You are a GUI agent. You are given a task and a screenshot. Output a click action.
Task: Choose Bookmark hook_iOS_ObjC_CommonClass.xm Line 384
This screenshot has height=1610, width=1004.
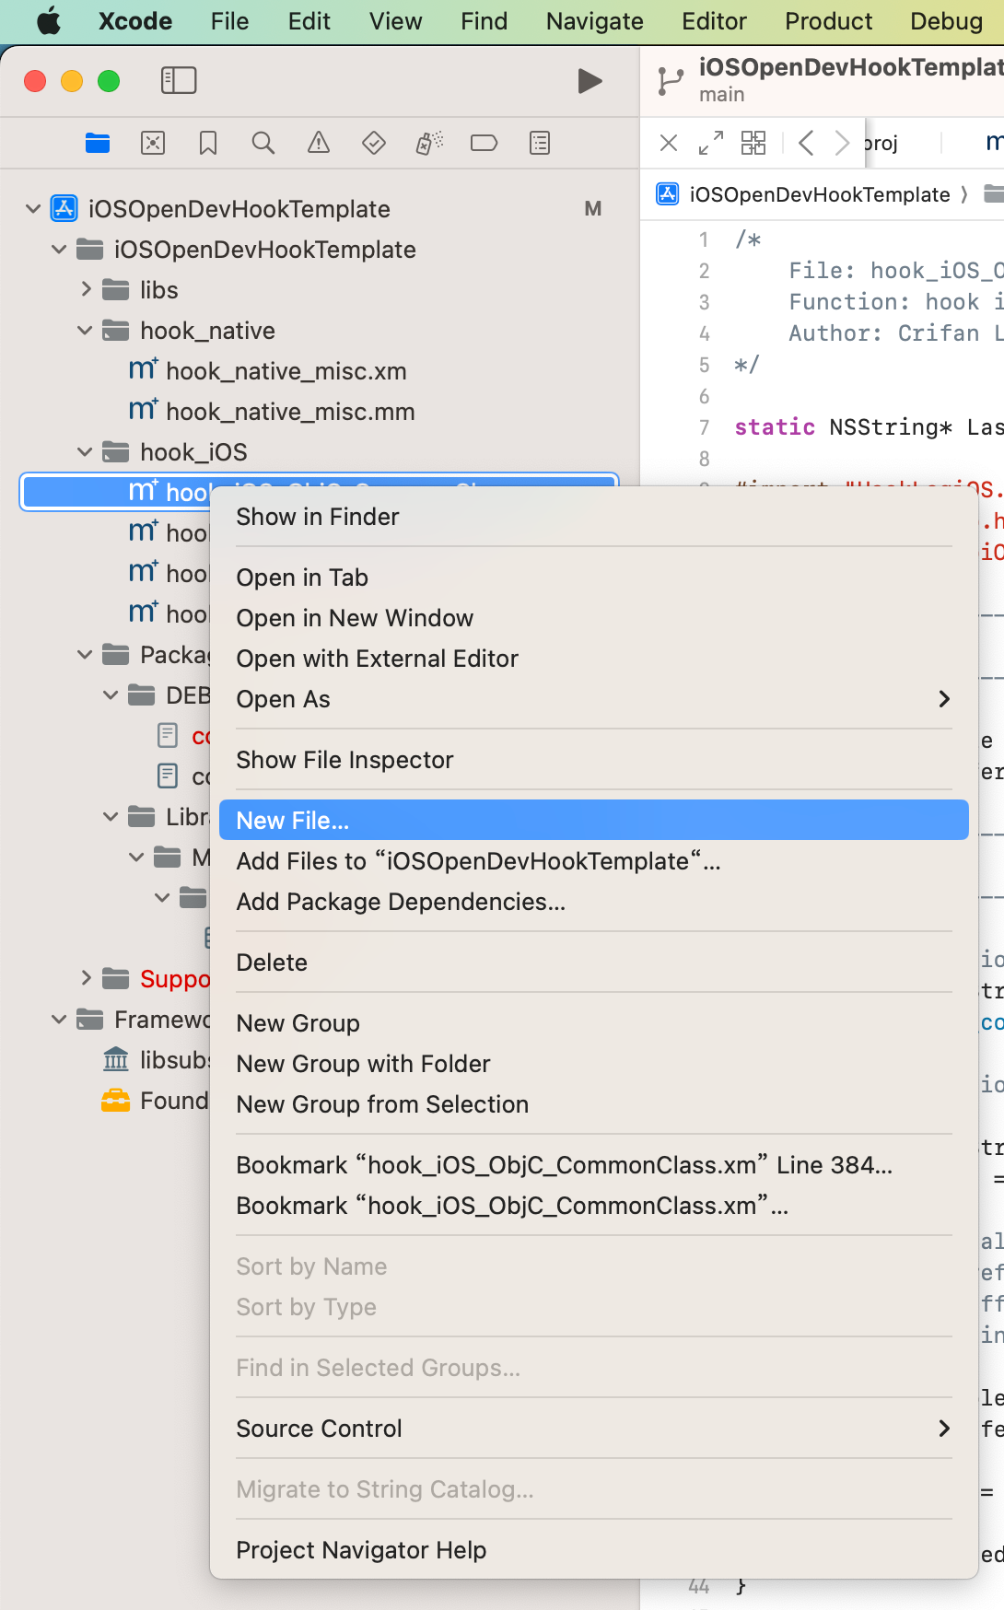pyautogui.click(x=593, y=1165)
